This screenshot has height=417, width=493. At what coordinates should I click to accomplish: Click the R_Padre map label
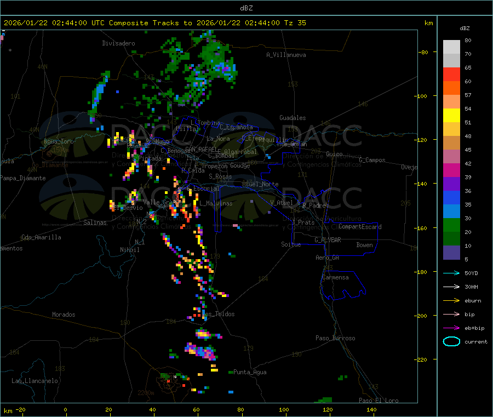click(x=314, y=205)
